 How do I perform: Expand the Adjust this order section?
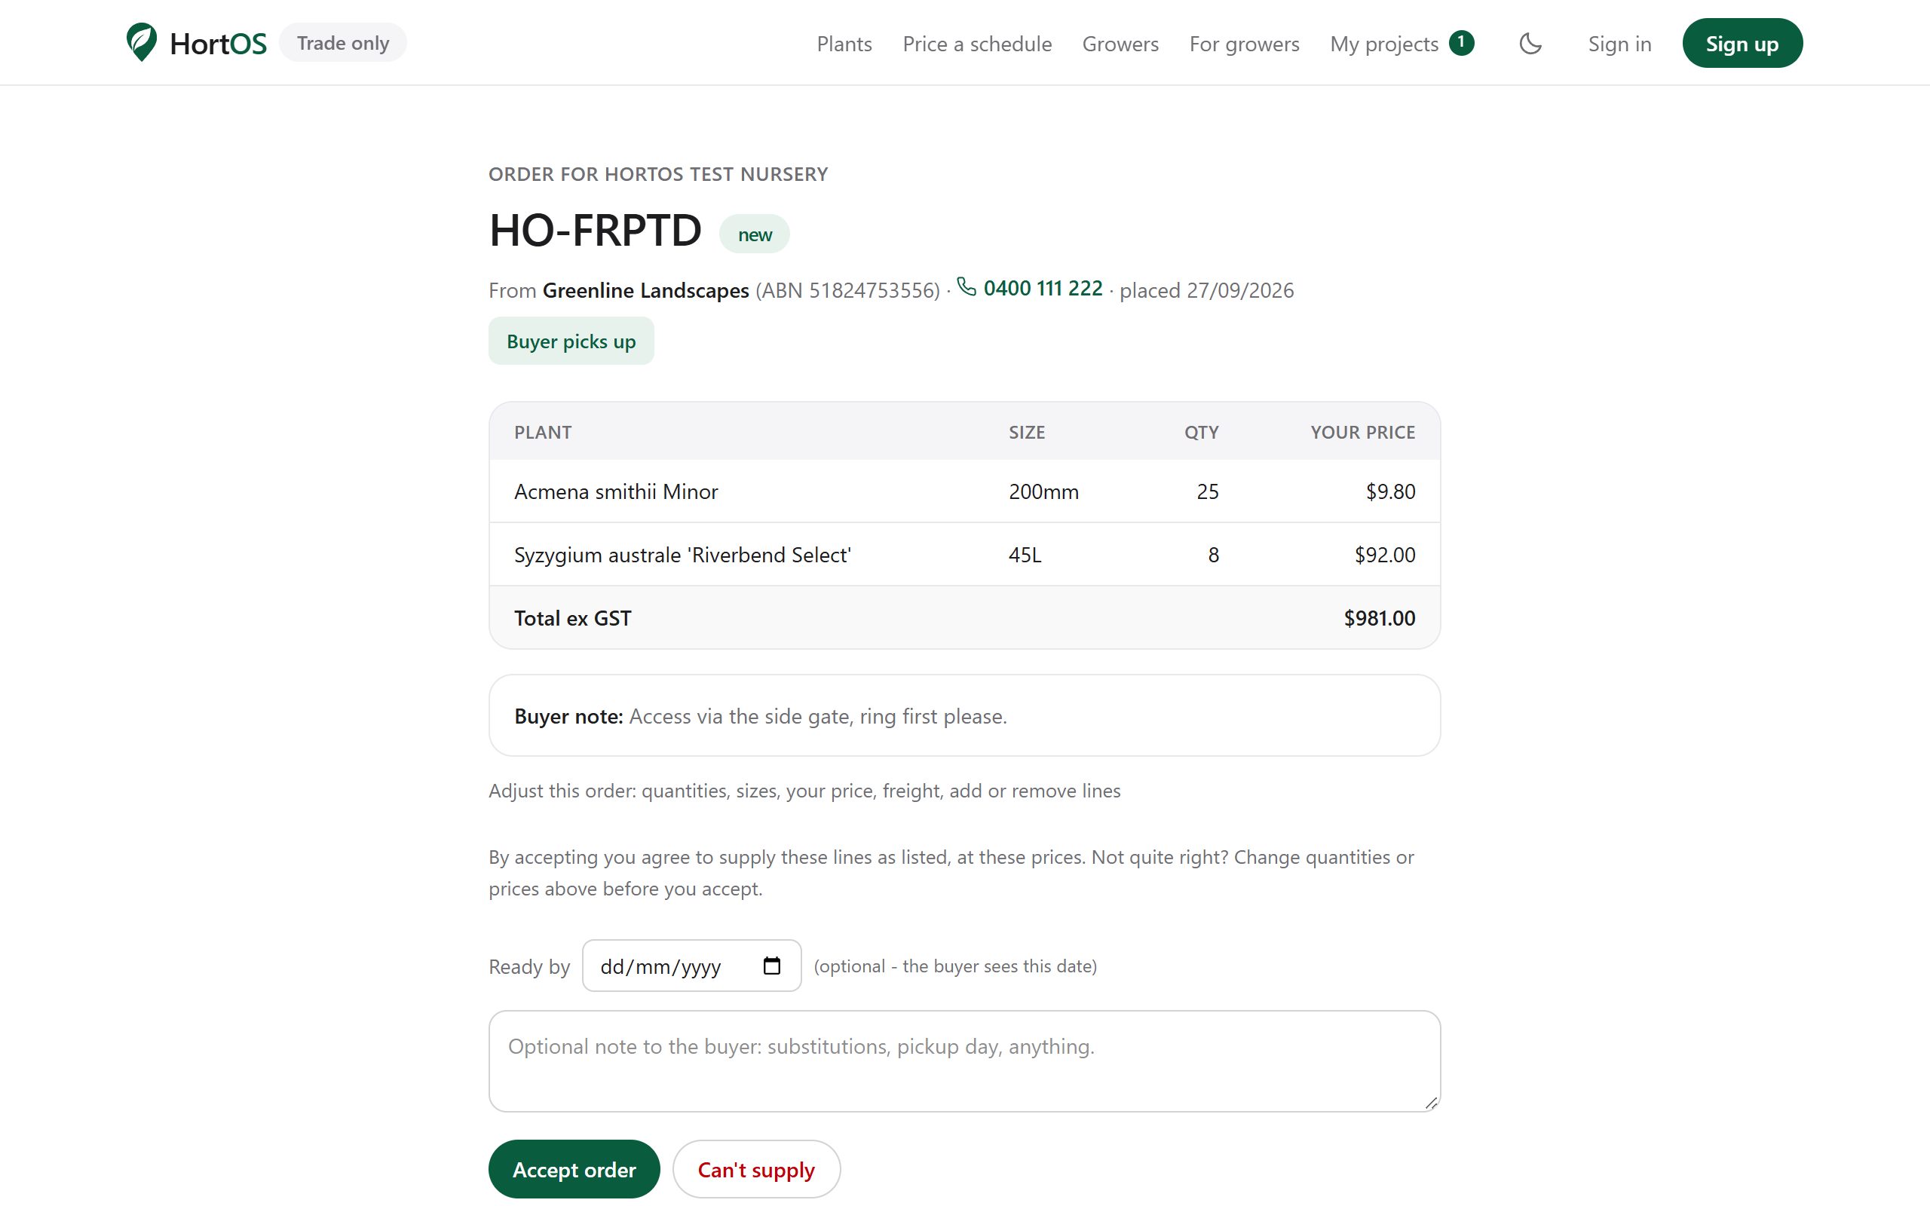804,791
